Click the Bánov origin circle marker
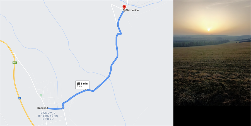The height and width of the screenshot is (126, 251). (x=46, y=108)
